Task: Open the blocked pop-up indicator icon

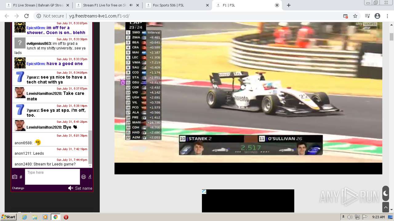Action: pos(345,16)
